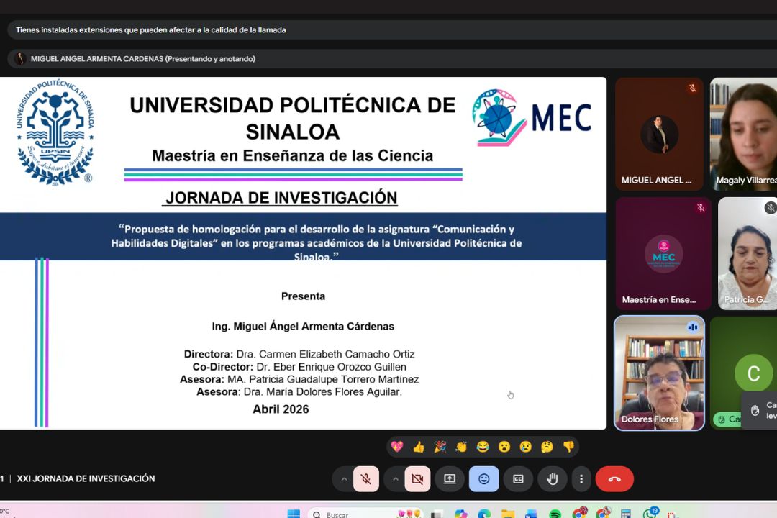Send the thumbs down reaction
This screenshot has height=518, width=777.
[x=568, y=447]
